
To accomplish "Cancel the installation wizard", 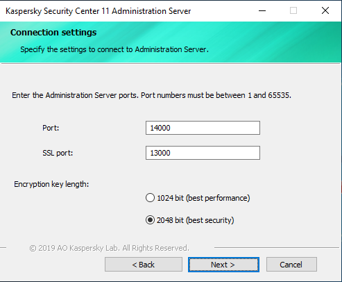I will (x=291, y=265).
